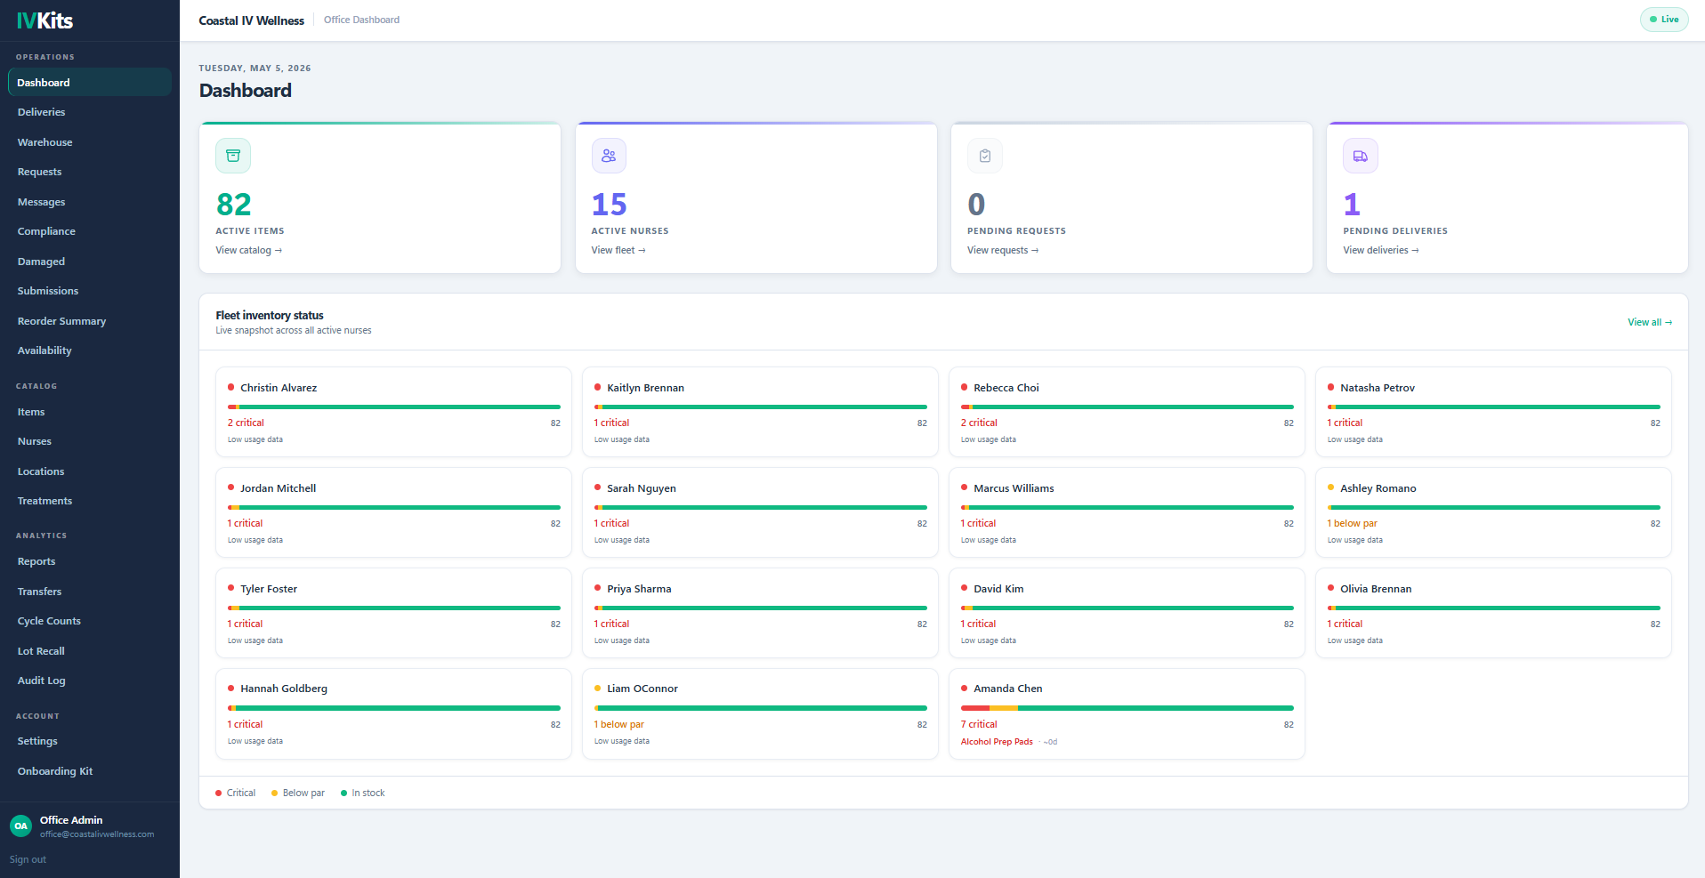Click Office Dashboard breadcrumb text
This screenshot has height=878, width=1705.
pos(361,20)
